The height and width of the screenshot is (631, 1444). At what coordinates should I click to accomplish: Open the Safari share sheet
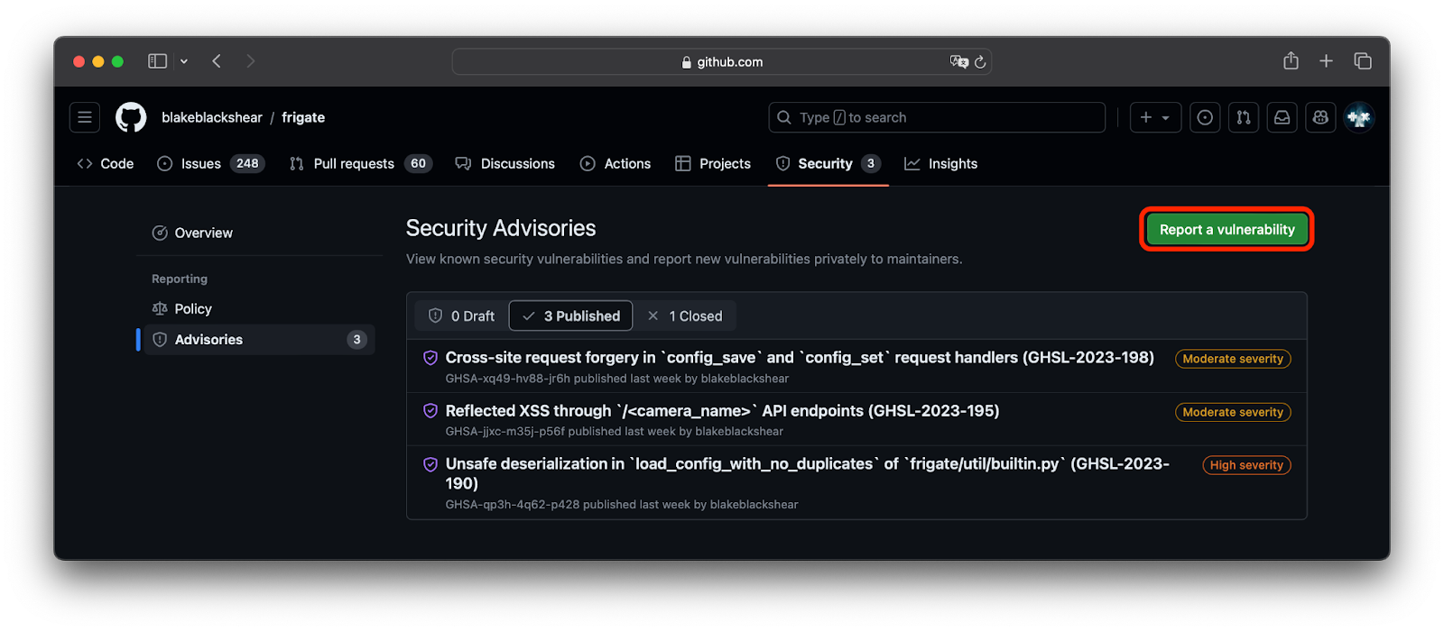1291,60
